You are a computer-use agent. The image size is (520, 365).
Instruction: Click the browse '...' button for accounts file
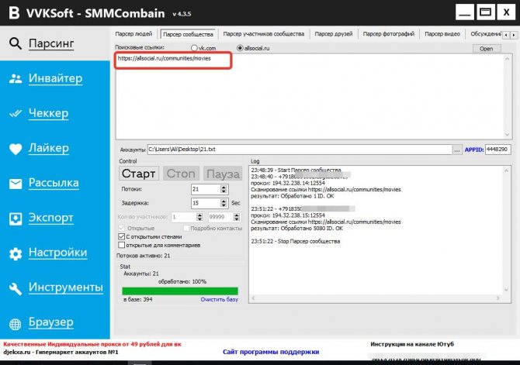click(x=456, y=150)
